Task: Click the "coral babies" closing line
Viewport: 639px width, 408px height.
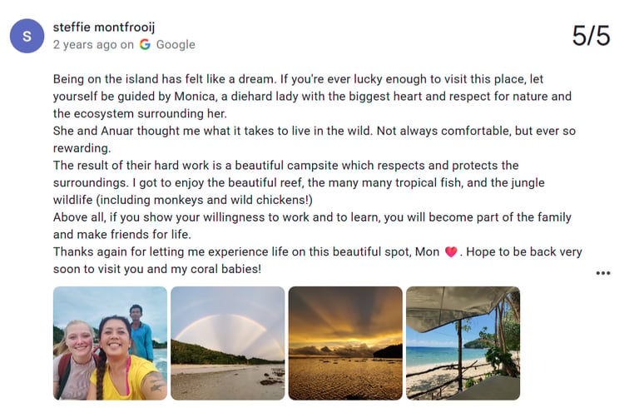Action: [x=157, y=269]
